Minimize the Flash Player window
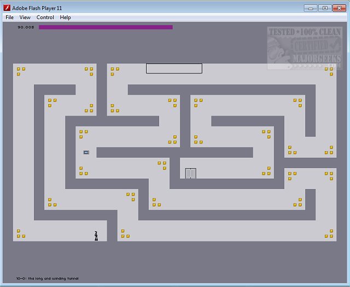This screenshot has height=287, width=350. point(311,8)
